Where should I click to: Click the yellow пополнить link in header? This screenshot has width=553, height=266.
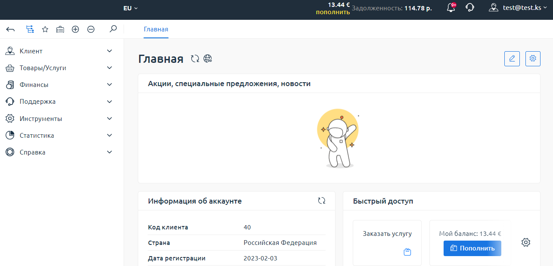pos(332,12)
